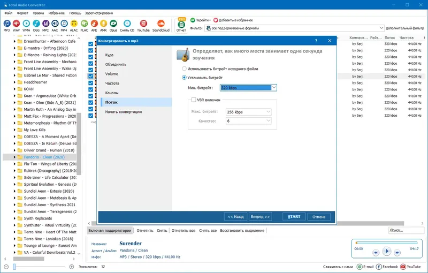
Task: Click the Вперед >> button
Action: [x=260, y=217]
